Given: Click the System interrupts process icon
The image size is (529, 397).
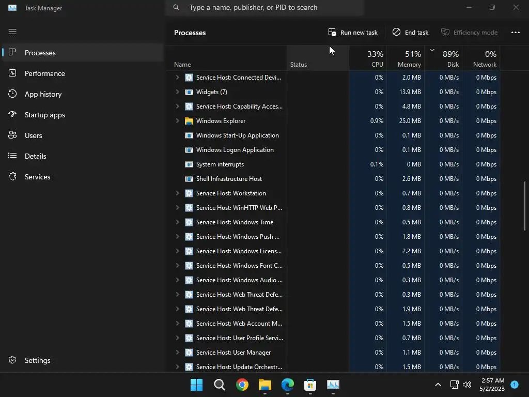Looking at the screenshot, I should pyautogui.click(x=189, y=164).
